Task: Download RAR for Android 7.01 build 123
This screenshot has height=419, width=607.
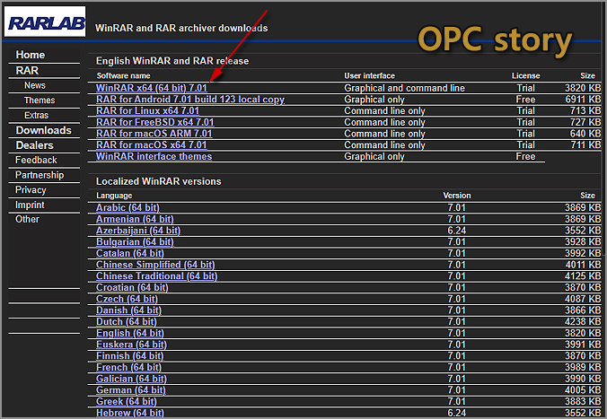Action: [190, 100]
